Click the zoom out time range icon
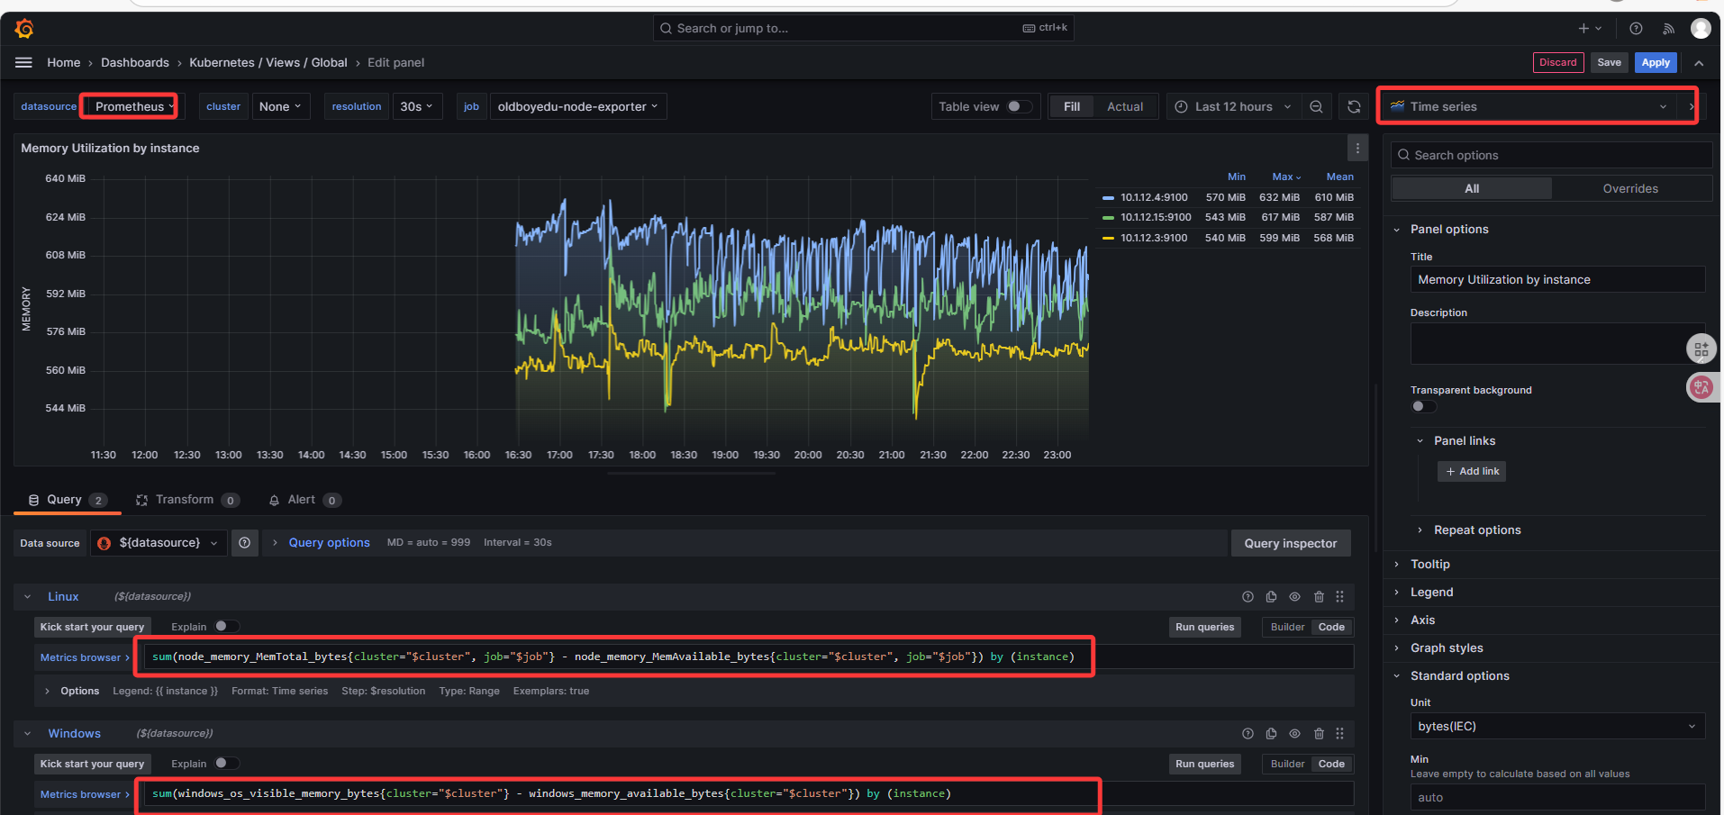This screenshot has width=1724, height=815. click(x=1316, y=106)
